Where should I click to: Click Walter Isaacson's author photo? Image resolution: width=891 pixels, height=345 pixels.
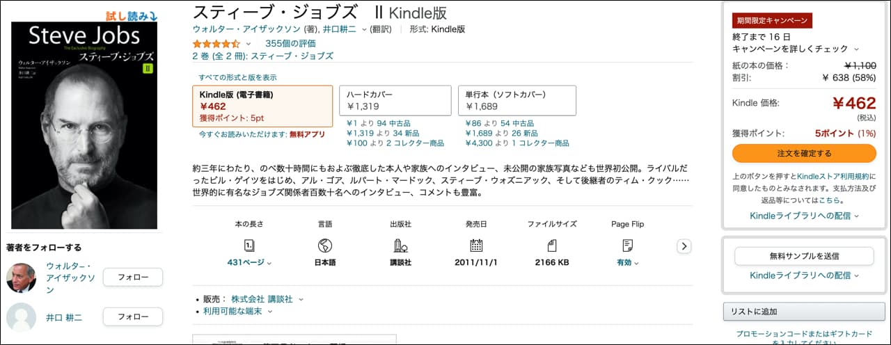tap(21, 278)
